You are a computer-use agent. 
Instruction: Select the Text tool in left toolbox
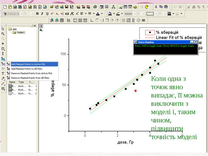[x=3, y=73]
